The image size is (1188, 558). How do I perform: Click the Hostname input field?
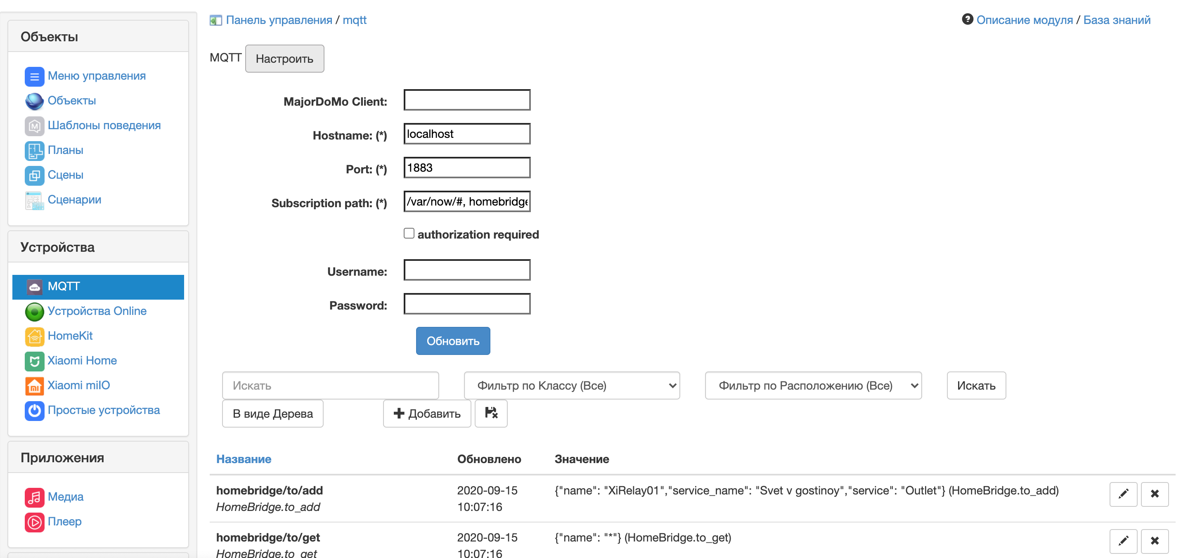click(x=467, y=134)
